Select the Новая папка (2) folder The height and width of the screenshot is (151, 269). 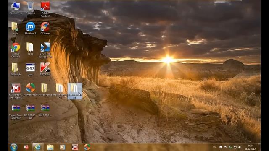pos(60,91)
